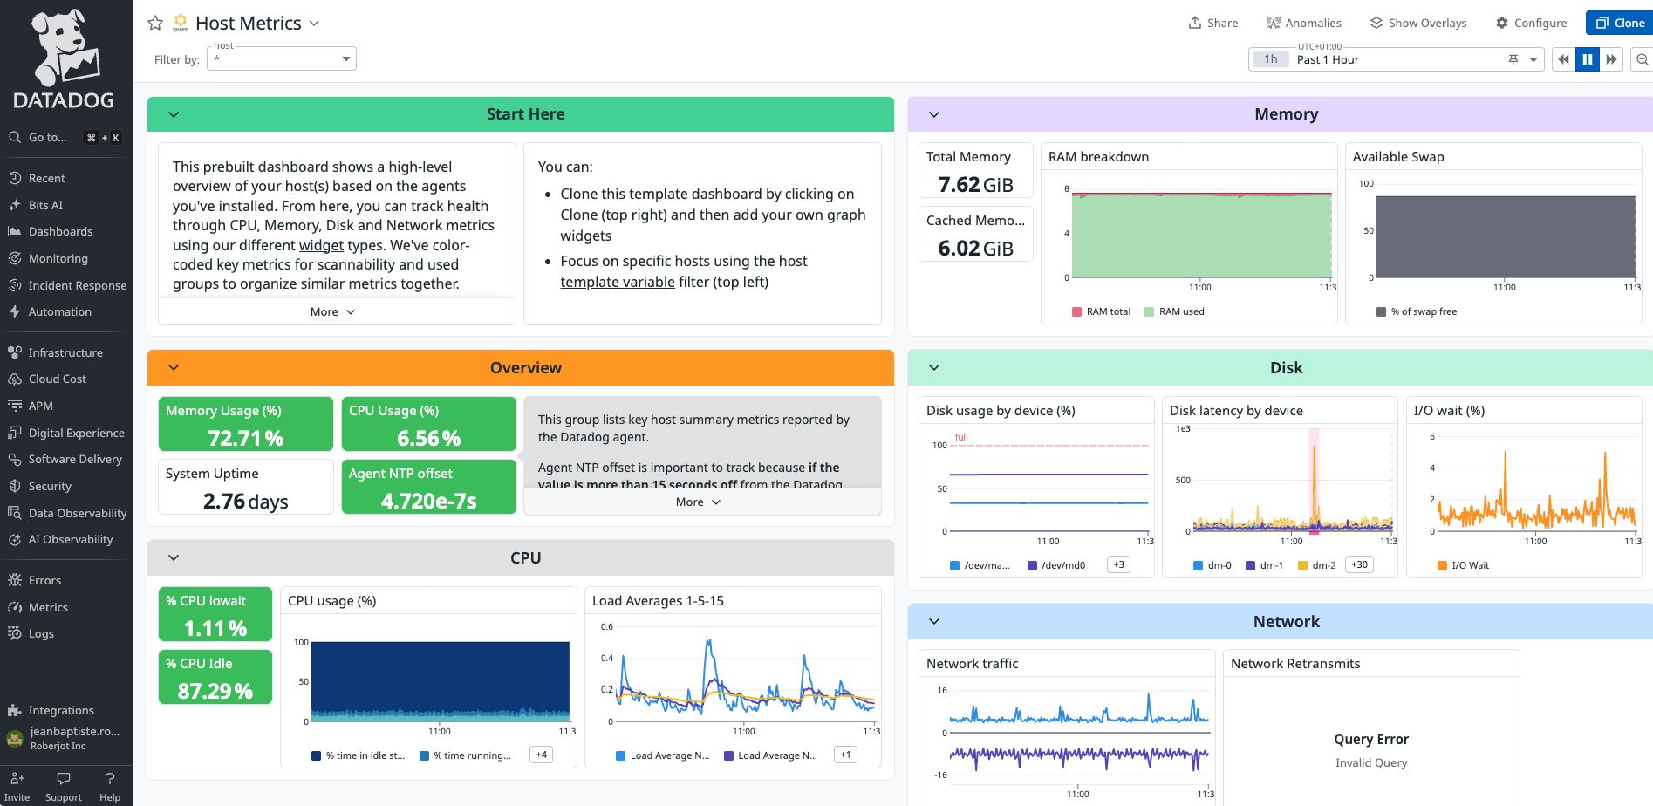This screenshot has height=806, width=1653.
Task: Click the Errors bug icon
Action: (x=15, y=580)
